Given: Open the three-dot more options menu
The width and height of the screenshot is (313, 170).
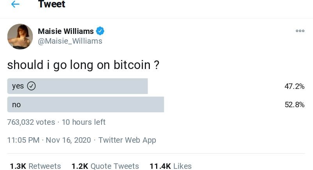Looking at the screenshot, I should click(x=300, y=31).
